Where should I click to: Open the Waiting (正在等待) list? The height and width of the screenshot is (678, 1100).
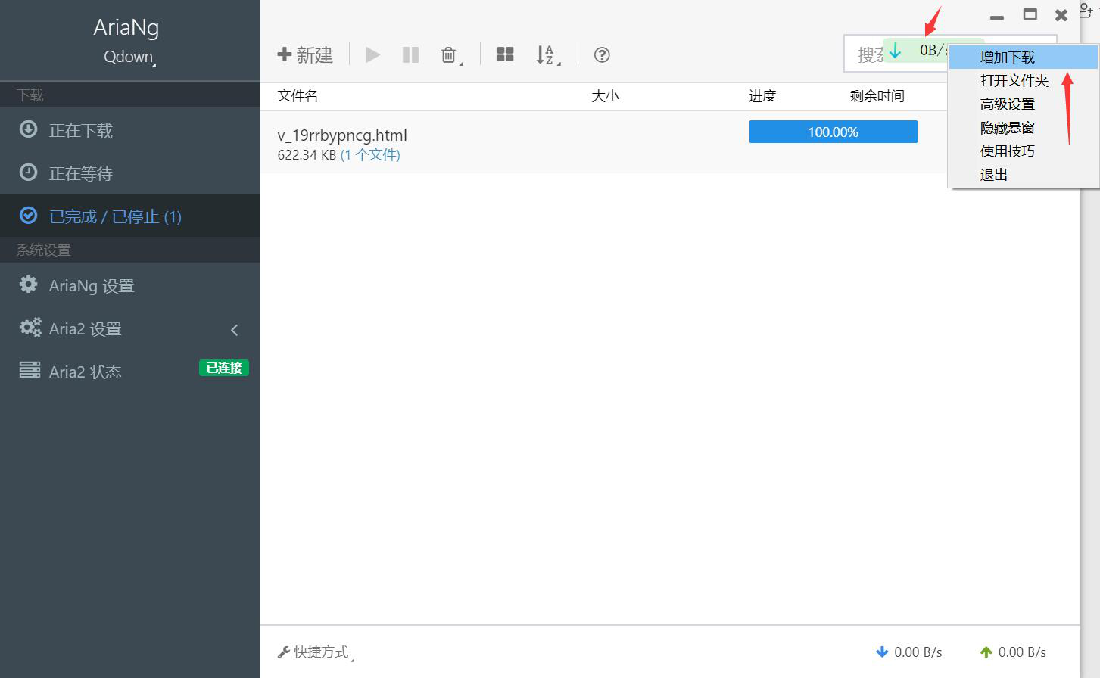[x=130, y=173]
